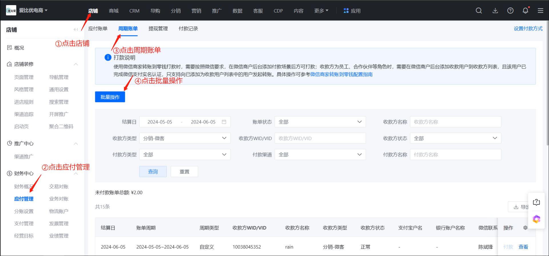
Task: Click into 收款方名称 input field
Action: point(455,122)
